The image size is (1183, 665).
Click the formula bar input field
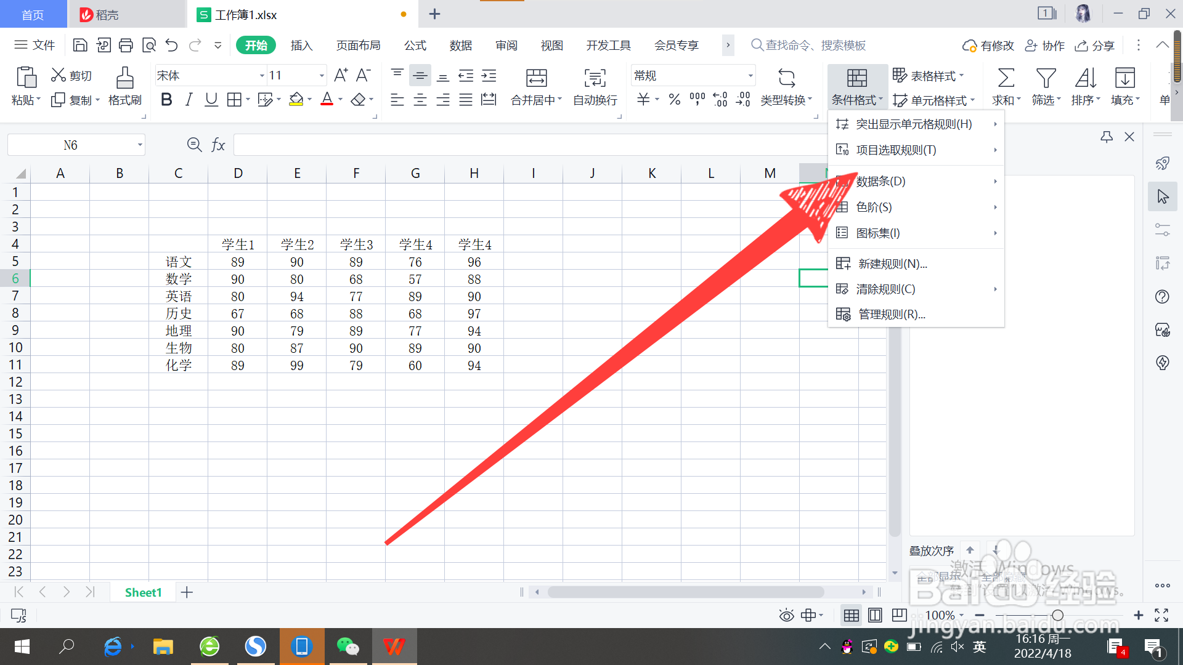coord(530,145)
